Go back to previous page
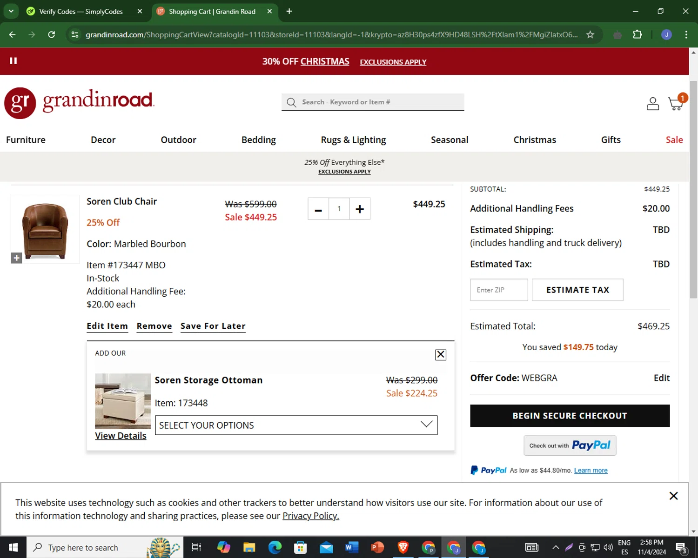This screenshot has width=698, height=558. click(13, 34)
